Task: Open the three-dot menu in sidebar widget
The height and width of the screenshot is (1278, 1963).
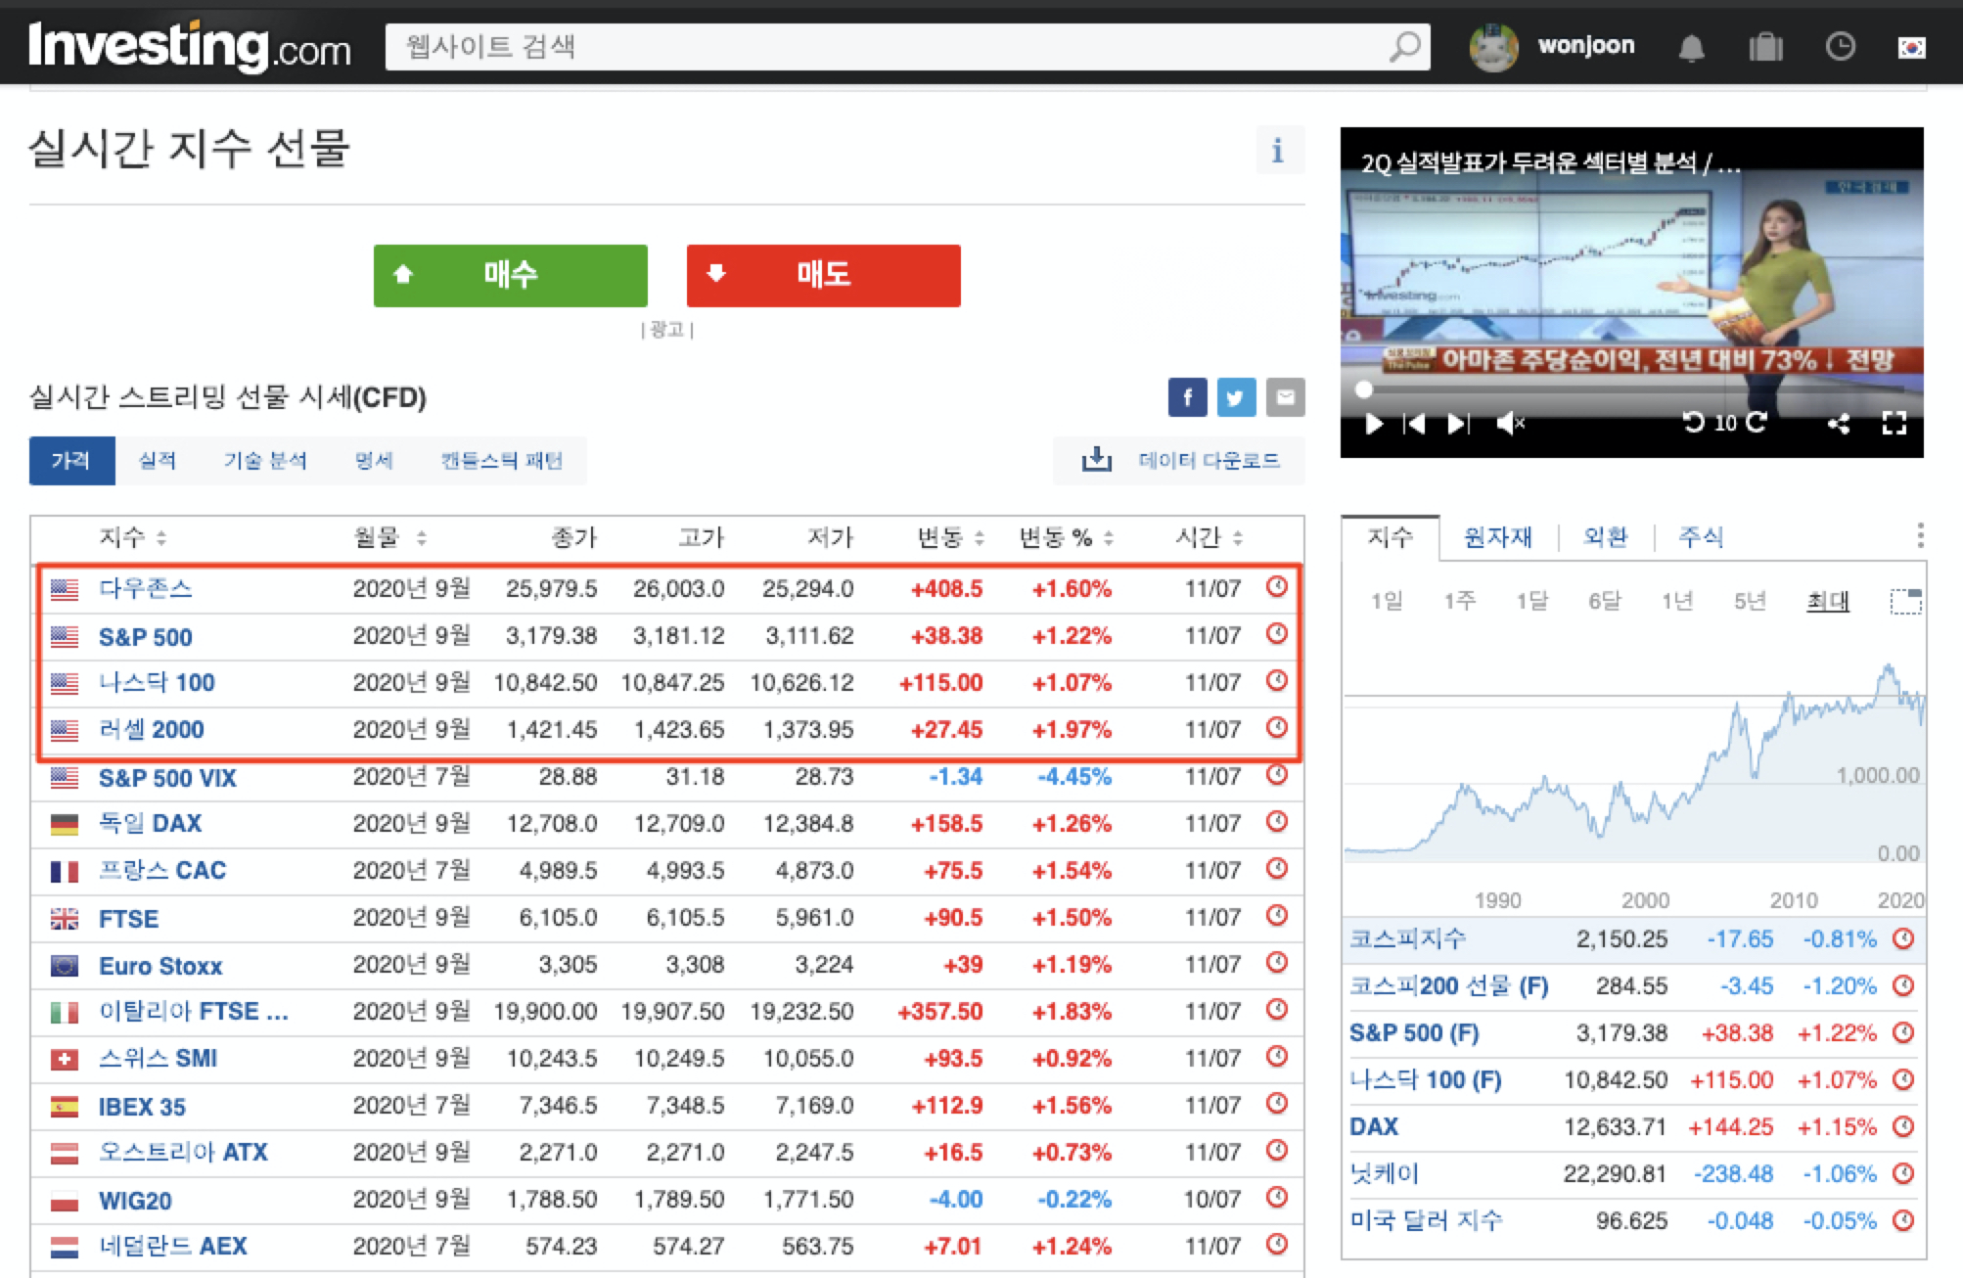Action: click(1920, 535)
